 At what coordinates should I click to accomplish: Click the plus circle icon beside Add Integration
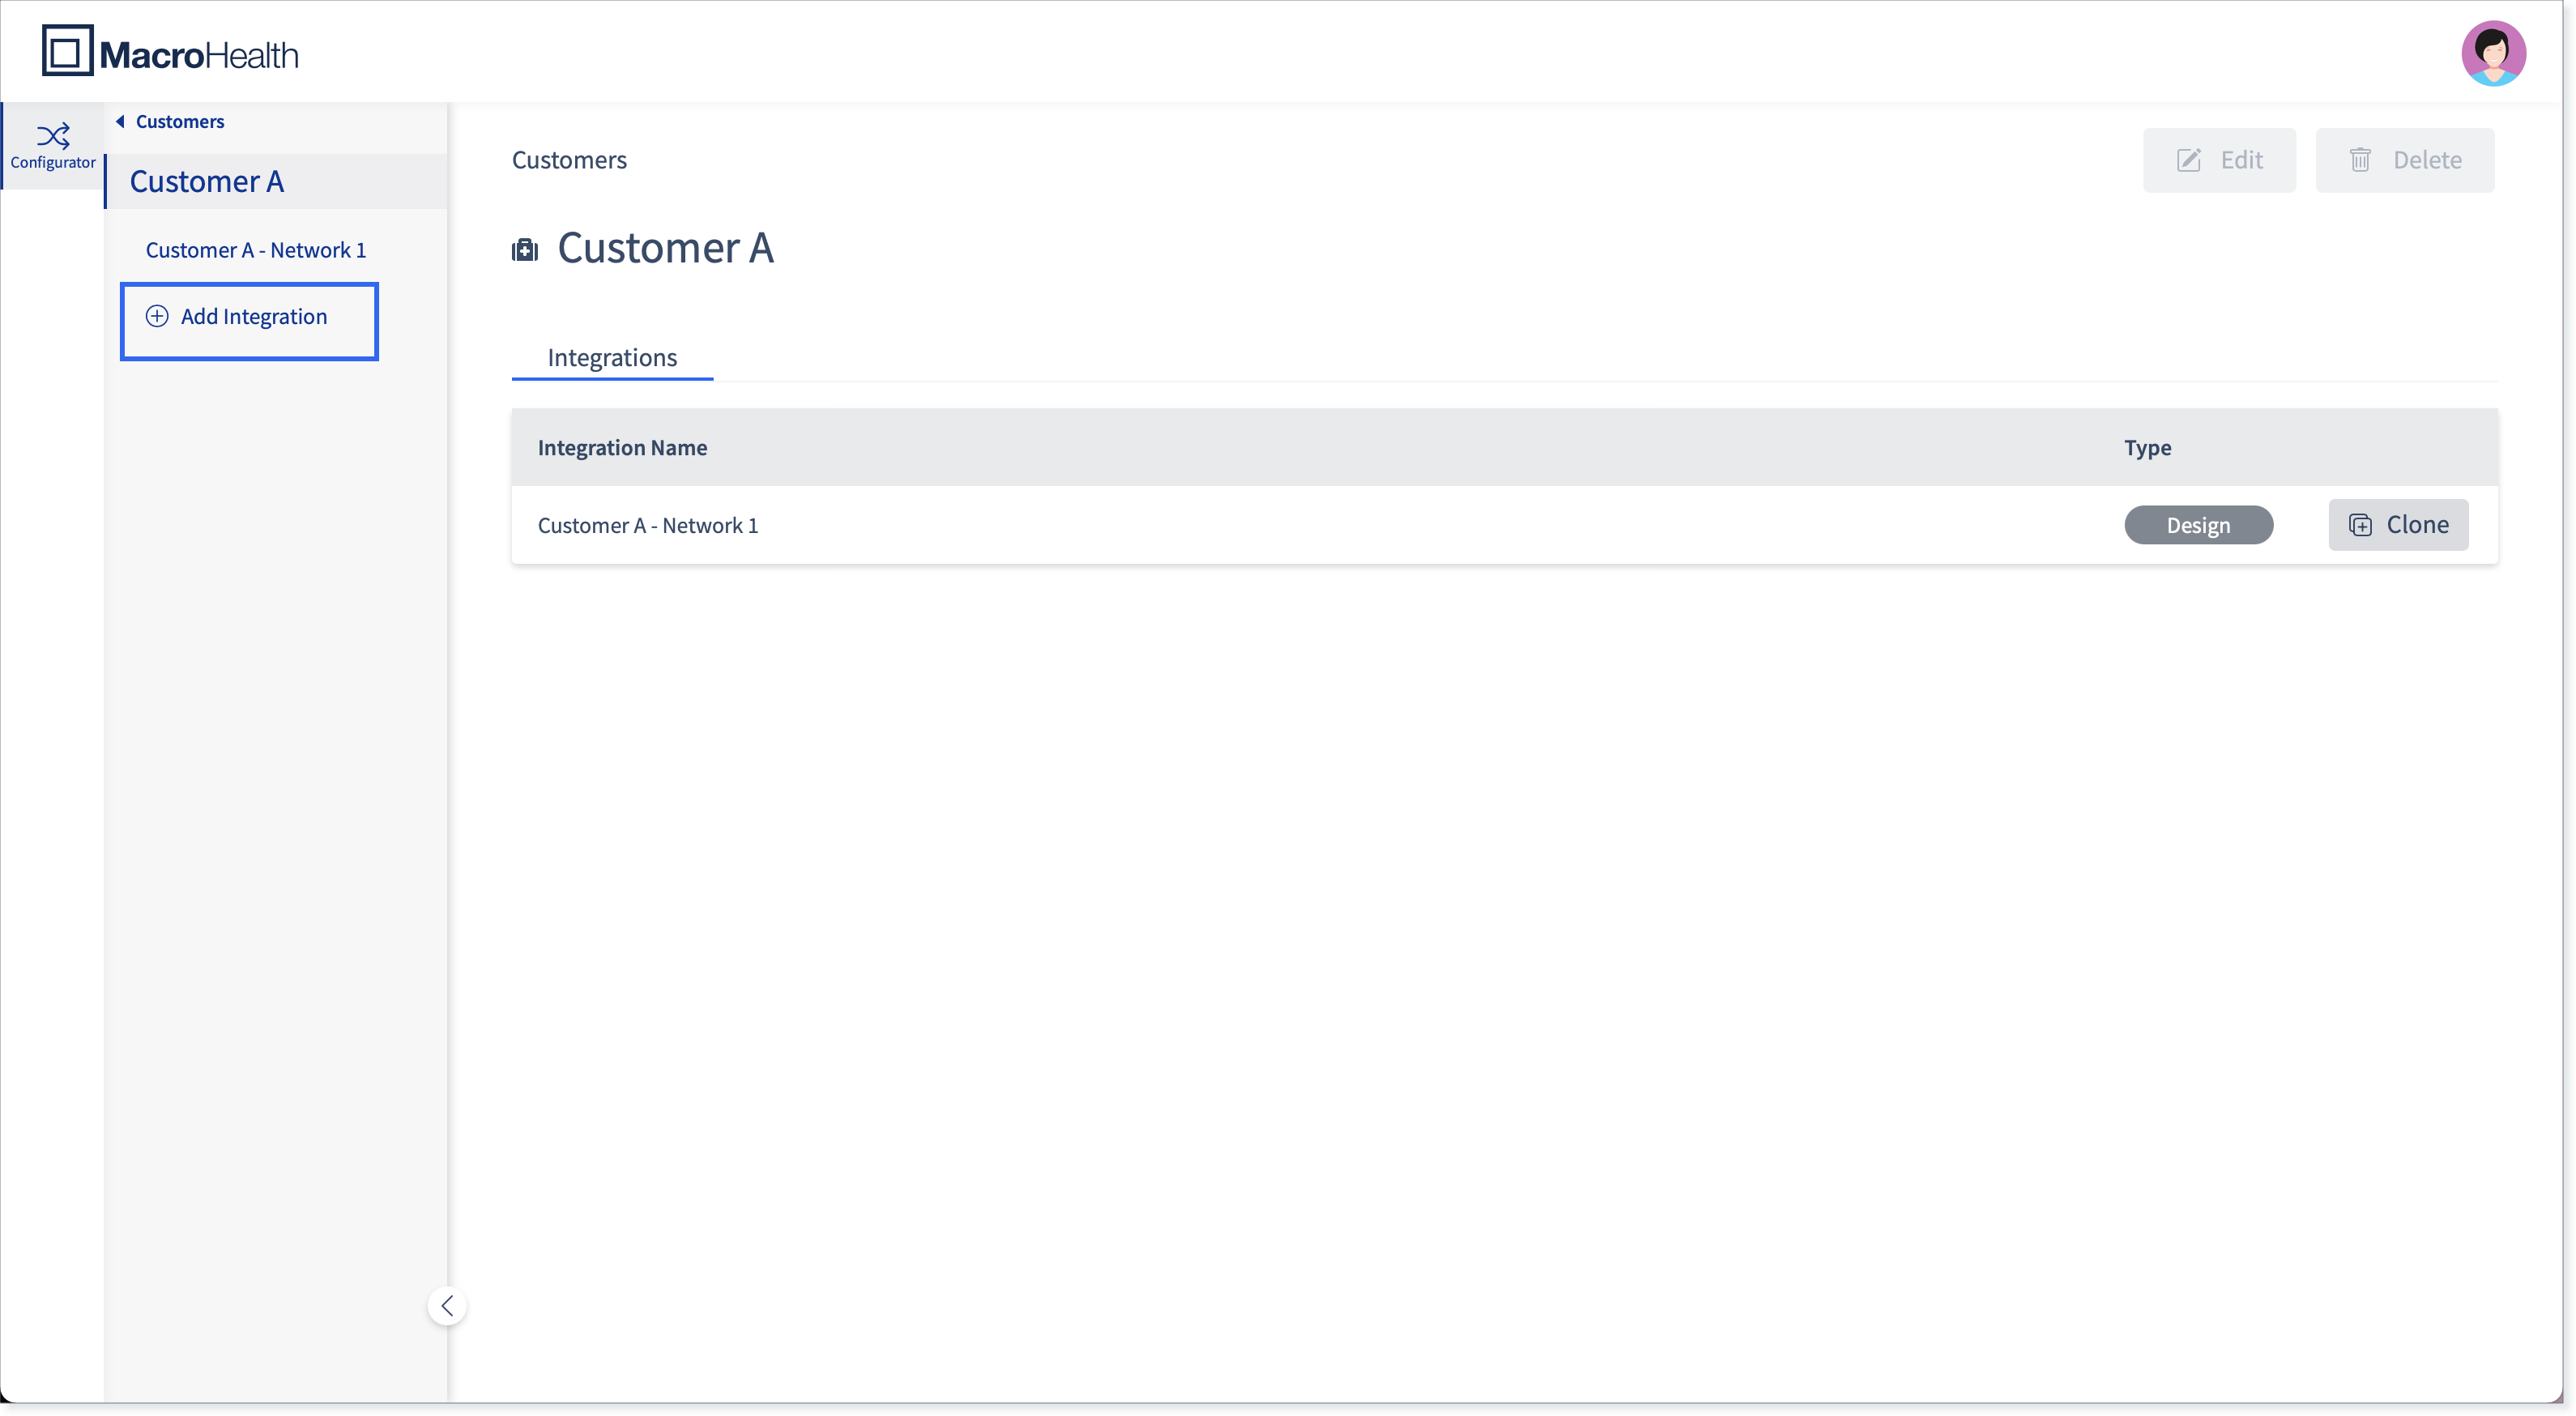point(157,316)
